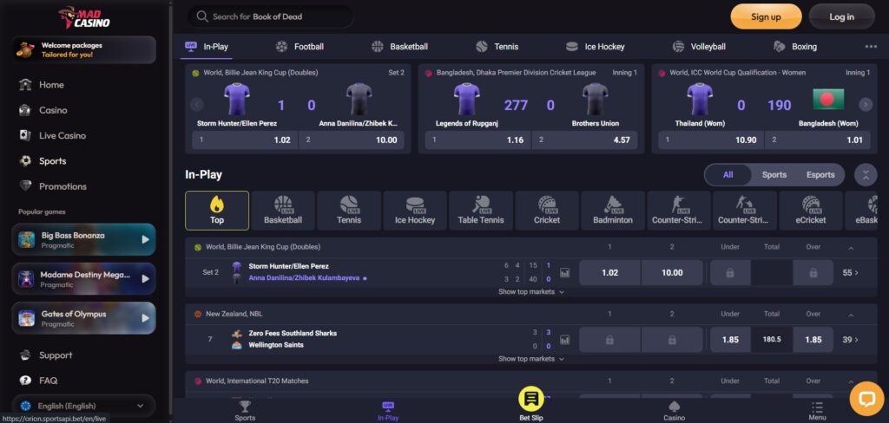Open the English language dropdown
This screenshot has width=889, height=423.
[x=83, y=406]
